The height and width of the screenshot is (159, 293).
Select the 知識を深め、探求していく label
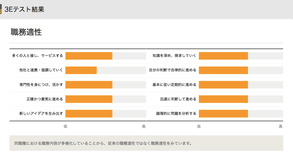tap(174, 56)
